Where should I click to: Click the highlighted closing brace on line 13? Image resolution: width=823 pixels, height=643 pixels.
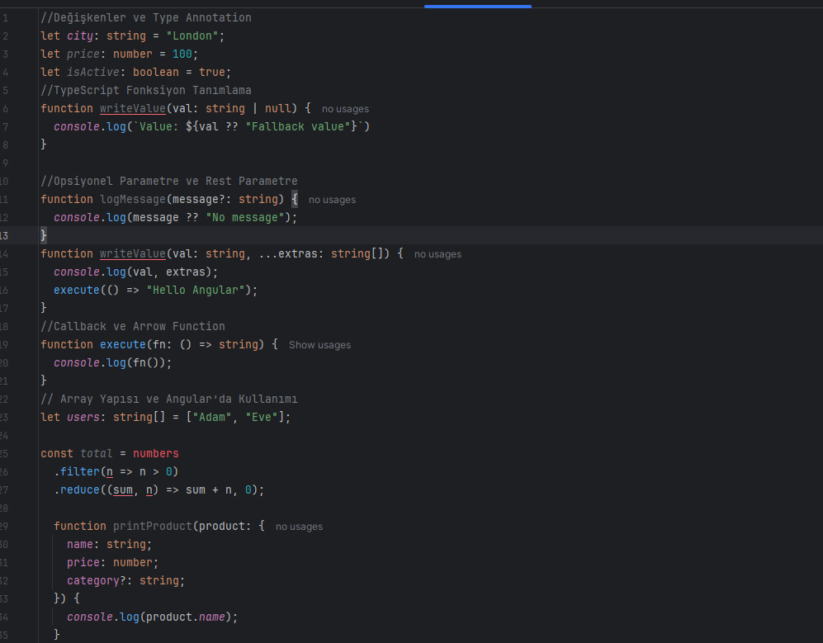point(43,235)
